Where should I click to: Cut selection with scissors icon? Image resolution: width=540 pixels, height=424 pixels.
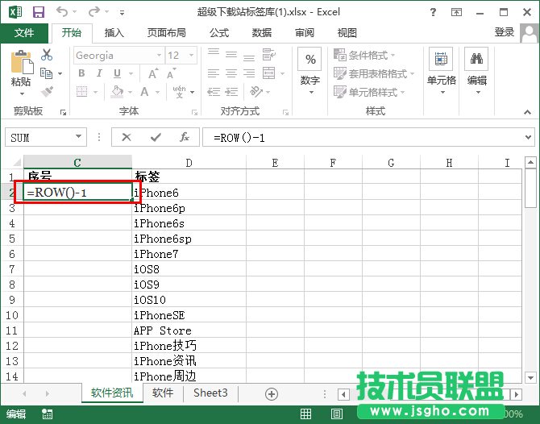[x=47, y=55]
